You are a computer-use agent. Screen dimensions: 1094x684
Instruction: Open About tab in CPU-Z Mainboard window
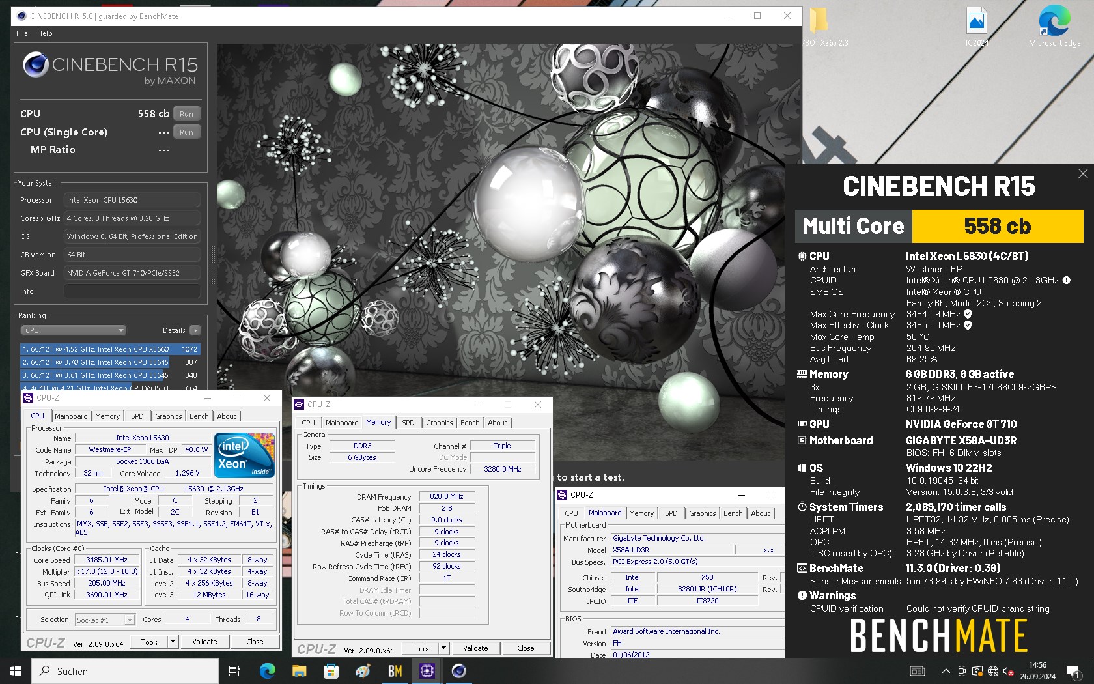(761, 513)
